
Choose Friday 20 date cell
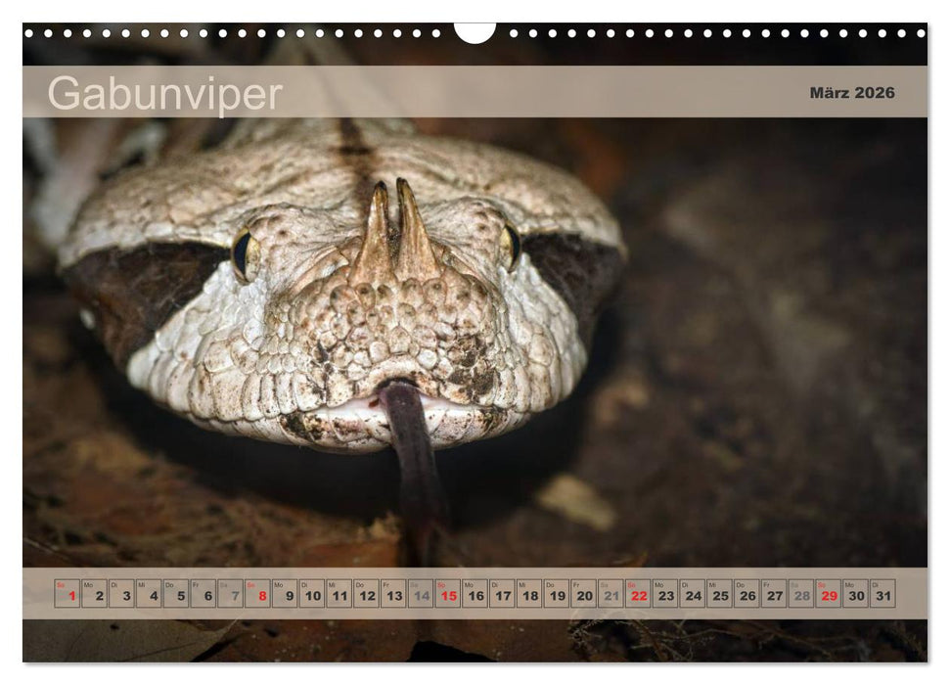point(584,594)
